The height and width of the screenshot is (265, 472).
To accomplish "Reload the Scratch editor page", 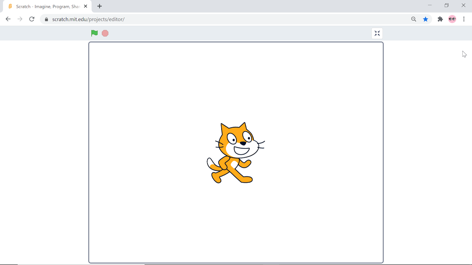I will tap(32, 19).
